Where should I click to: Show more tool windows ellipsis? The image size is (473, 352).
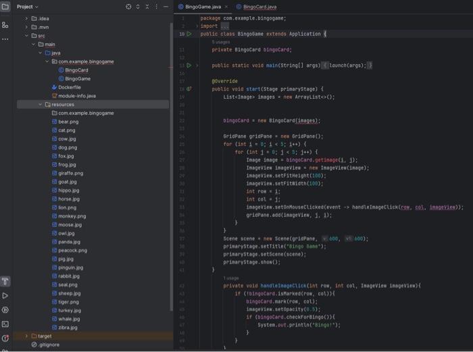click(x=5, y=39)
